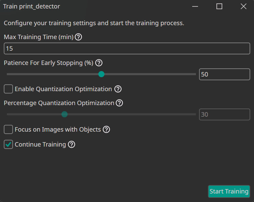Click the Patience For Early Stopping label text
This screenshot has height=202, width=254.
[x=48, y=63]
